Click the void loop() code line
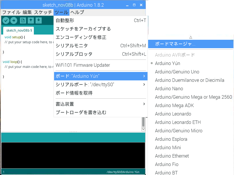Viewport: 234px width, 175px height. 12,62
